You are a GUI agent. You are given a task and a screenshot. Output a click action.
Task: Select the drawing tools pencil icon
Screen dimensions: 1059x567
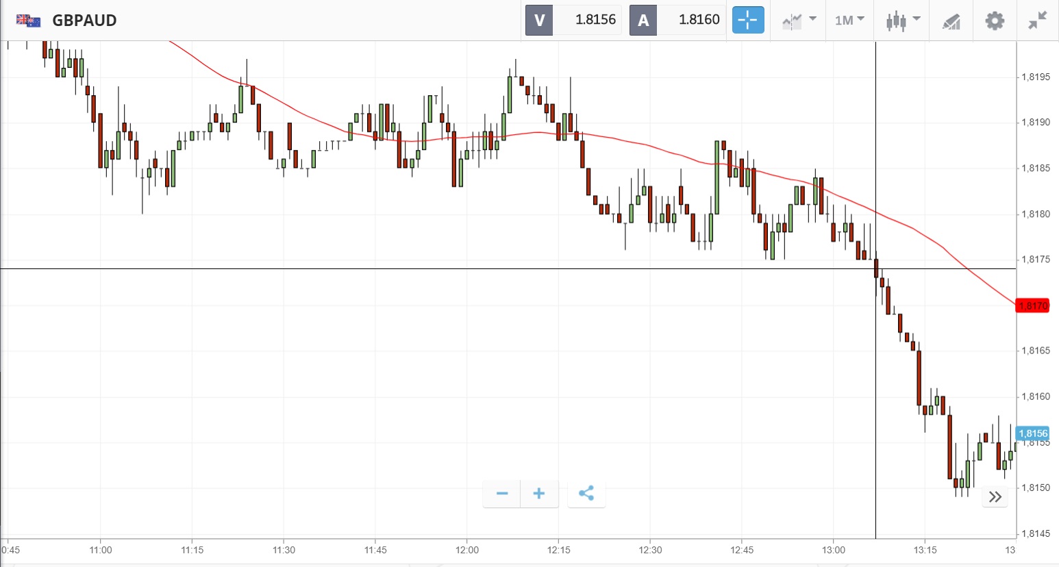(951, 21)
